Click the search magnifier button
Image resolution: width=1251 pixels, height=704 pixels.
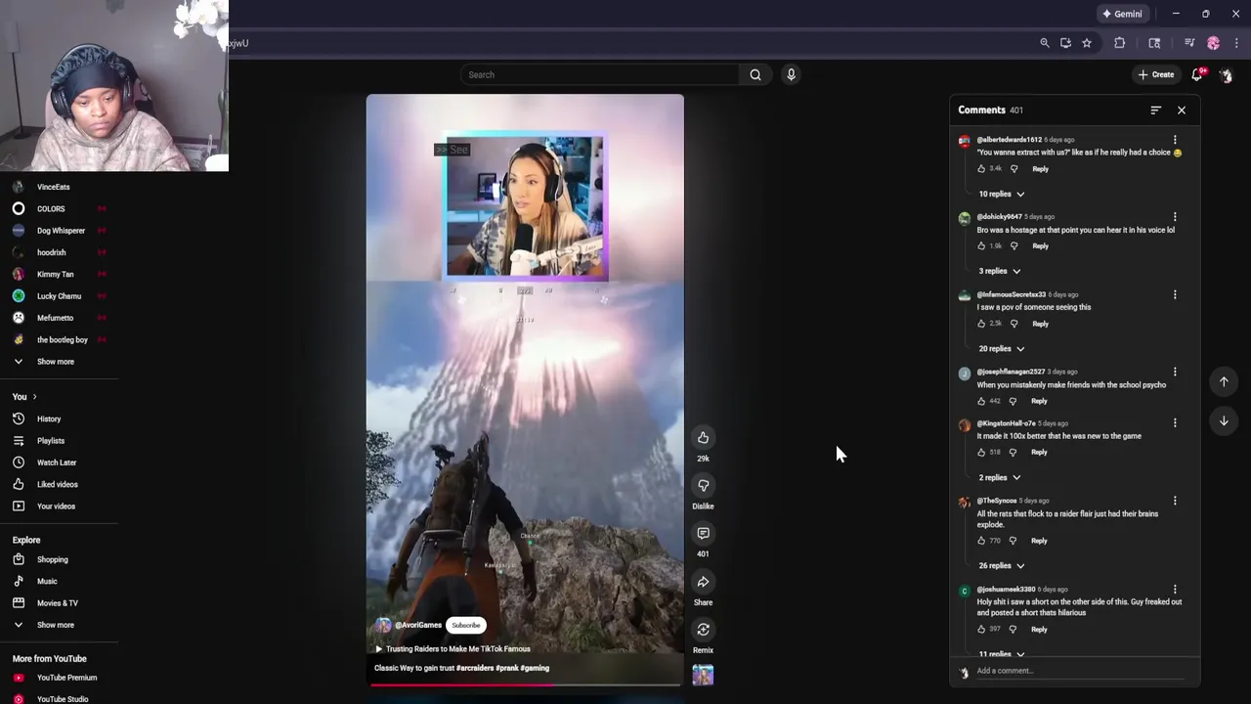(755, 74)
